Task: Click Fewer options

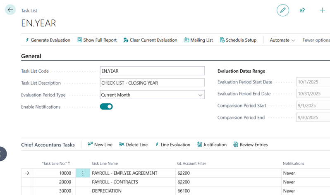Action: [316, 40]
